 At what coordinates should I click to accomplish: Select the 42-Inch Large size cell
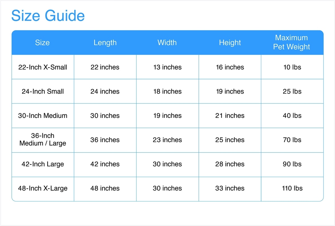[x=43, y=164]
